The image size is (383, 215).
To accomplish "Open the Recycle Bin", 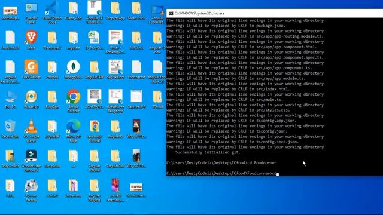I will pos(10,129).
